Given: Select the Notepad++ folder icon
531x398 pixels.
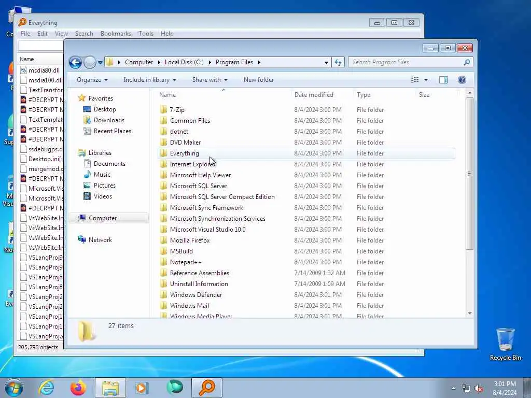Looking at the screenshot, I should (163, 262).
